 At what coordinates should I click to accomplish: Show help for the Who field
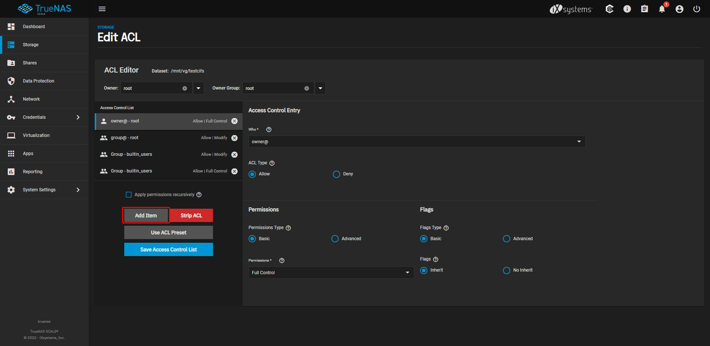[269, 130]
